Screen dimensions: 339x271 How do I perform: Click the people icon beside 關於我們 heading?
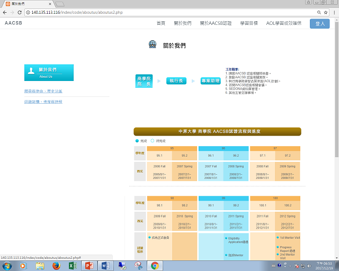click(x=153, y=44)
